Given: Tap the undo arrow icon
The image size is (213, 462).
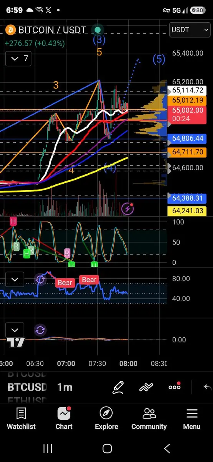Looking at the screenshot, I should (207, 387).
